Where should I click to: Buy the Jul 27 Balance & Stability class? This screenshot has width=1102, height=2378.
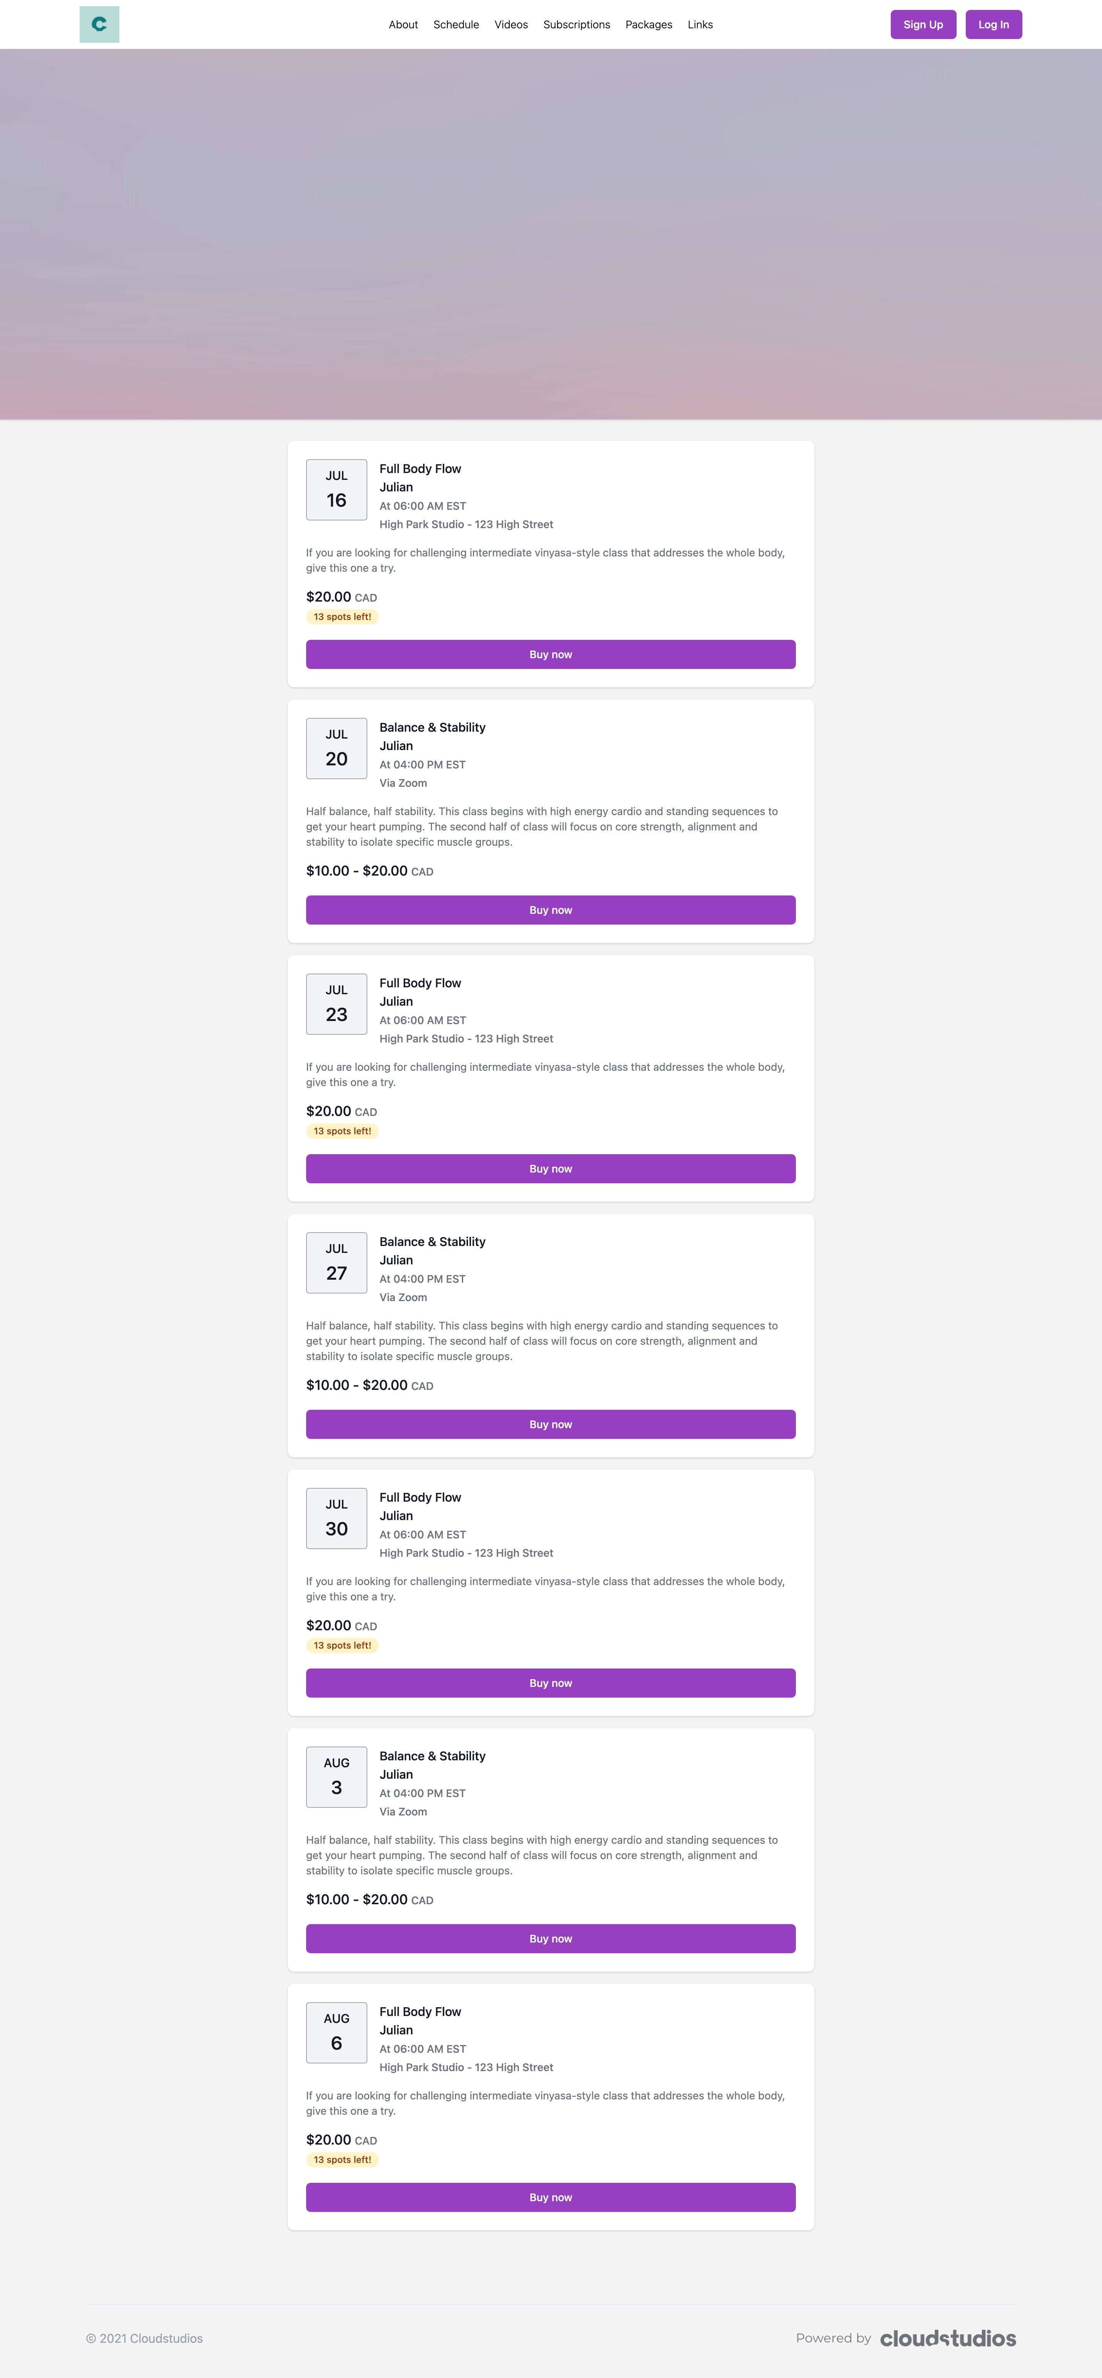coord(550,1424)
